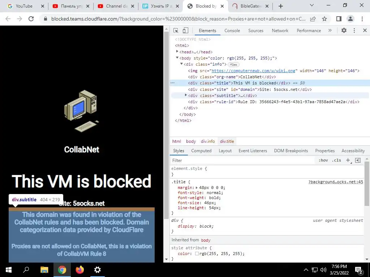The width and height of the screenshot is (370, 277).
Task: Open DevTools three-dot customize menu
Action: click(354, 30)
